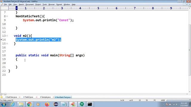Click the 'ANSI' encoding status entry
The width and height of the screenshot is (191, 107).
163,100
